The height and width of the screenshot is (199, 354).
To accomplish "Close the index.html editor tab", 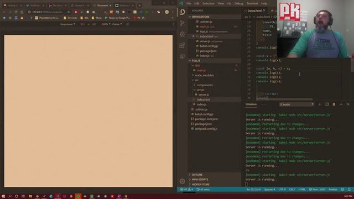I will click(264, 11).
